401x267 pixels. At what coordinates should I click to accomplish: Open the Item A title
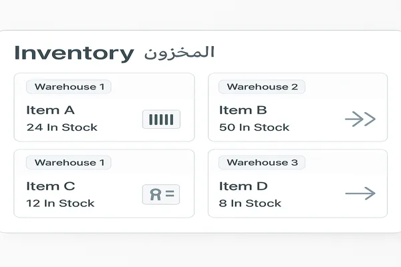pyautogui.click(x=51, y=110)
